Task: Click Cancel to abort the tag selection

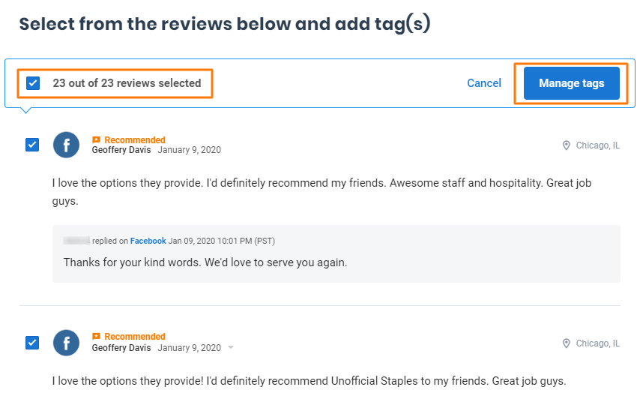Action: (x=483, y=83)
